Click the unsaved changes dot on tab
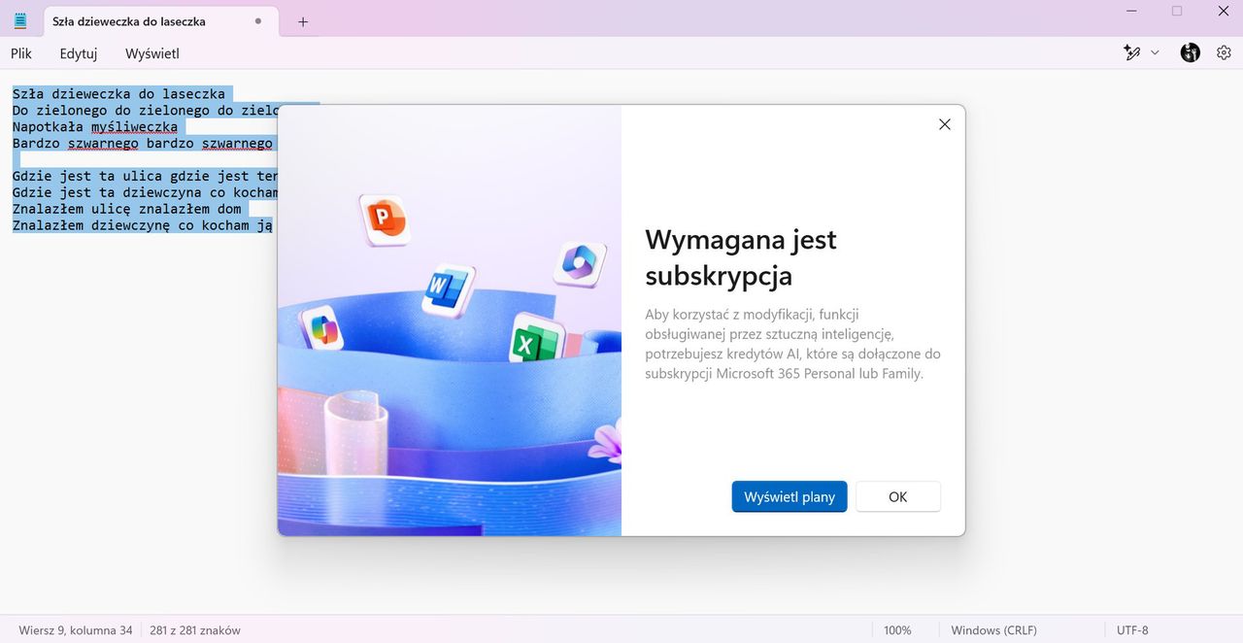 257,19
